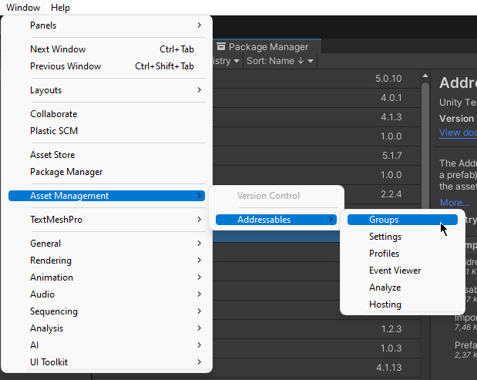This screenshot has width=477, height=380.
Task: Select the package row with version 5.1.7
Action: [317, 156]
